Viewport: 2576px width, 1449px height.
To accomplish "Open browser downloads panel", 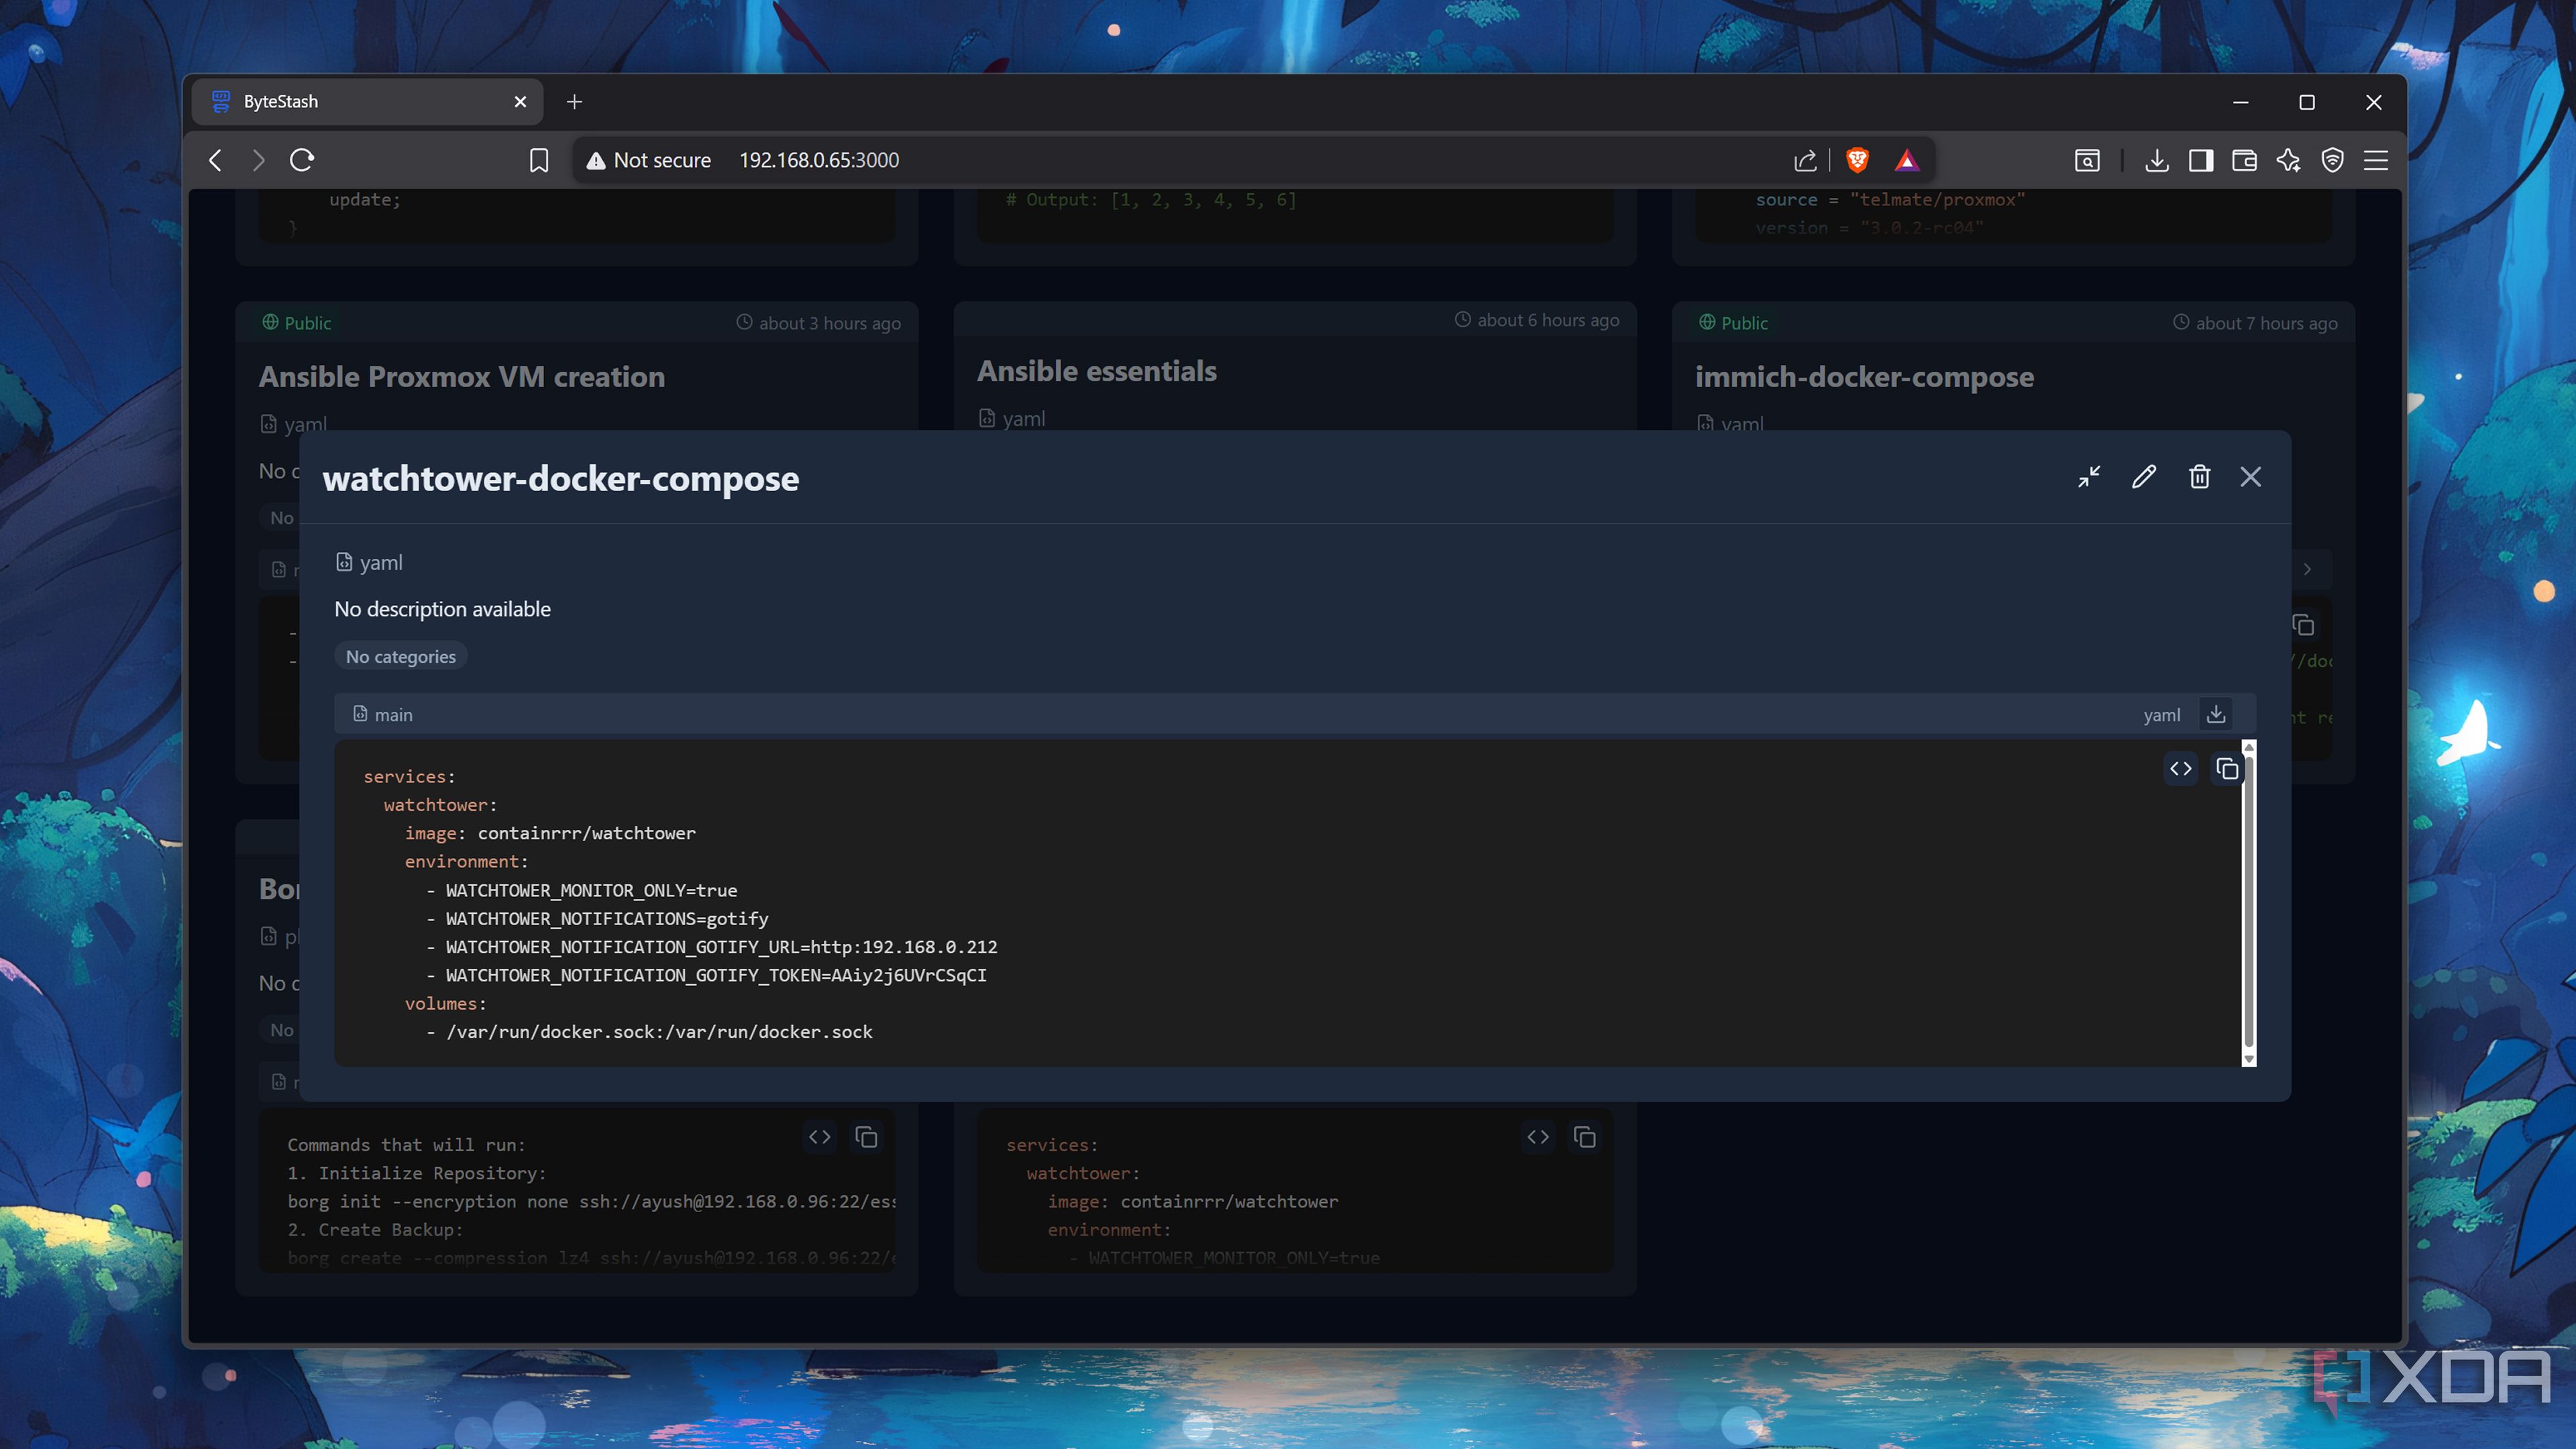I will pos(2157,160).
